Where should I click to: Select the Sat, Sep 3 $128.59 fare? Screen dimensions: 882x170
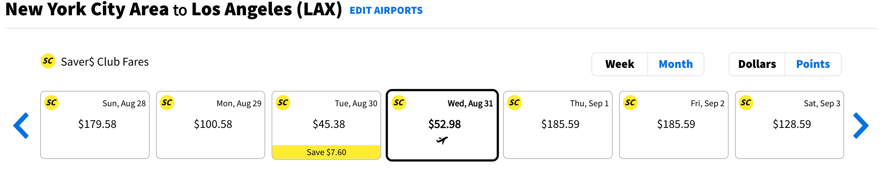(x=791, y=124)
